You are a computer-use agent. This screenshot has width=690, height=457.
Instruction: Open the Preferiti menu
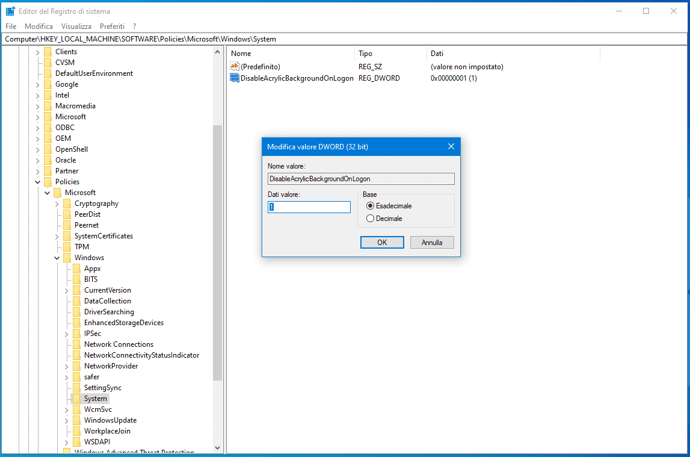click(x=112, y=26)
